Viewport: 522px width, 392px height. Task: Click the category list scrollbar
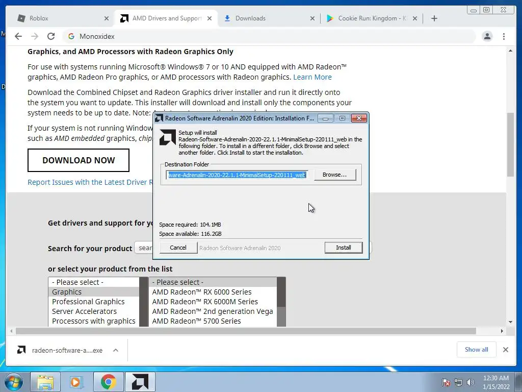[143, 302]
